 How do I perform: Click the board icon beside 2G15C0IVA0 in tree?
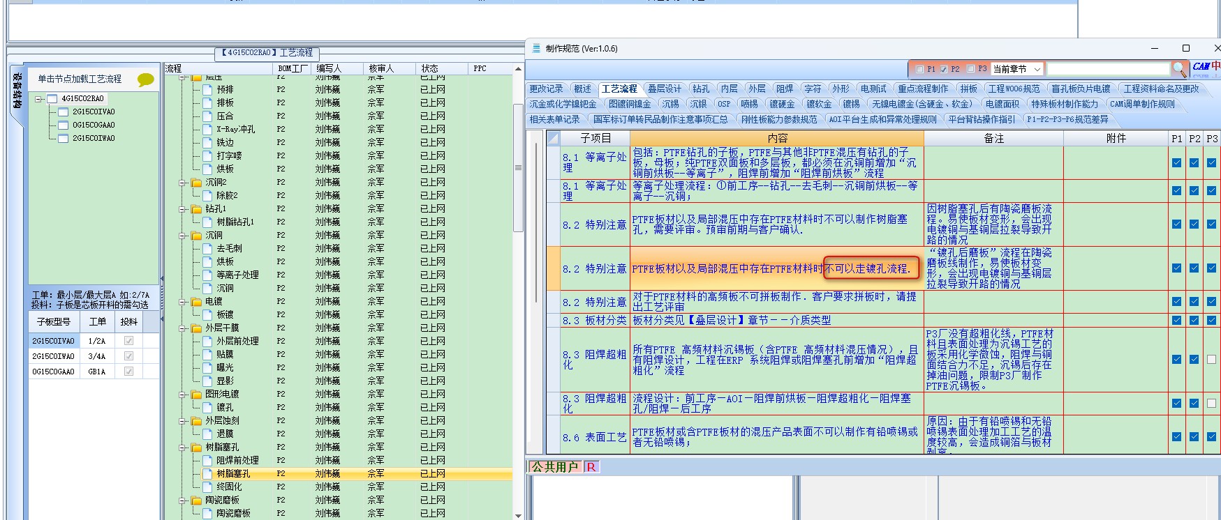tap(64, 112)
